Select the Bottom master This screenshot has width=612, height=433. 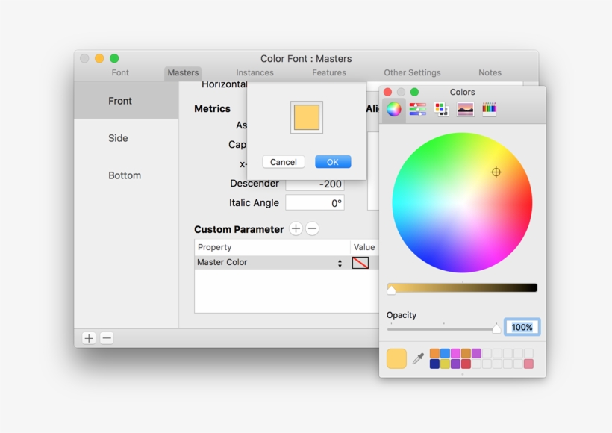[x=126, y=175]
